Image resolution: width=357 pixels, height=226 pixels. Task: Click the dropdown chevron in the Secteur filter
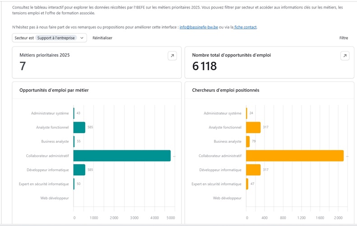82,38
